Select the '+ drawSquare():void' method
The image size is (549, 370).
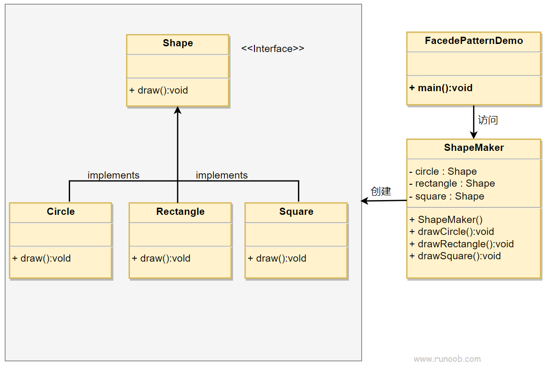(455, 256)
